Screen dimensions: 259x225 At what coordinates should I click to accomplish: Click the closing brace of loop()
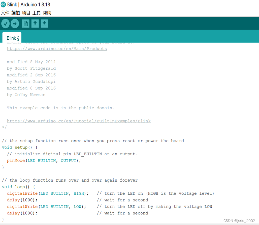[x=3, y=220]
